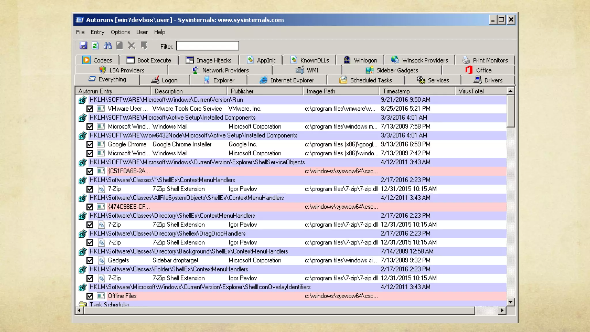Image resolution: width=590 pixels, height=332 pixels.
Task: Click the Properties toolbar icon
Action: point(120,46)
